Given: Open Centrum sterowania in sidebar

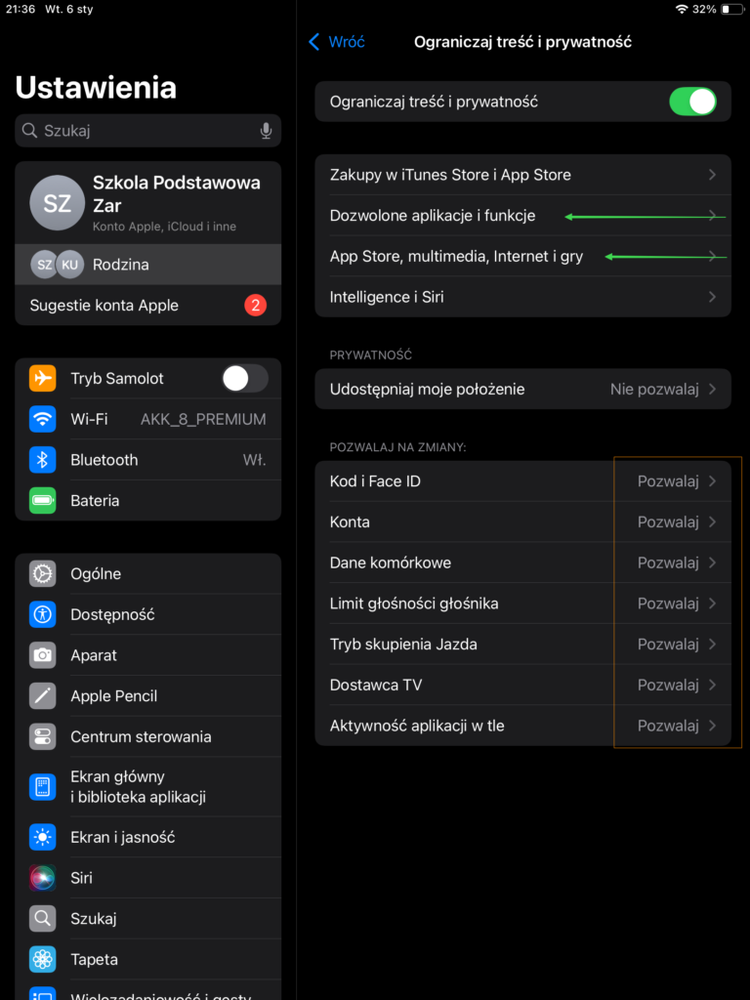Looking at the screenshot, I should tap(141, 737).
